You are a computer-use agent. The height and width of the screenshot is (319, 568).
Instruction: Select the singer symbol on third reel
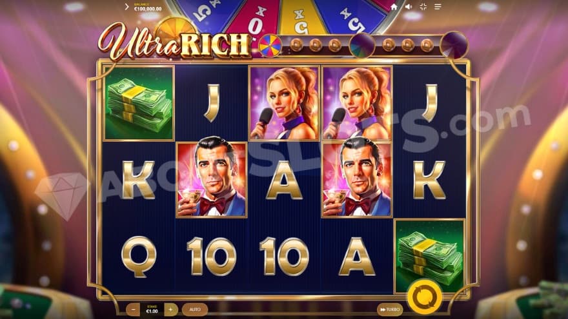tap(284, 103)
